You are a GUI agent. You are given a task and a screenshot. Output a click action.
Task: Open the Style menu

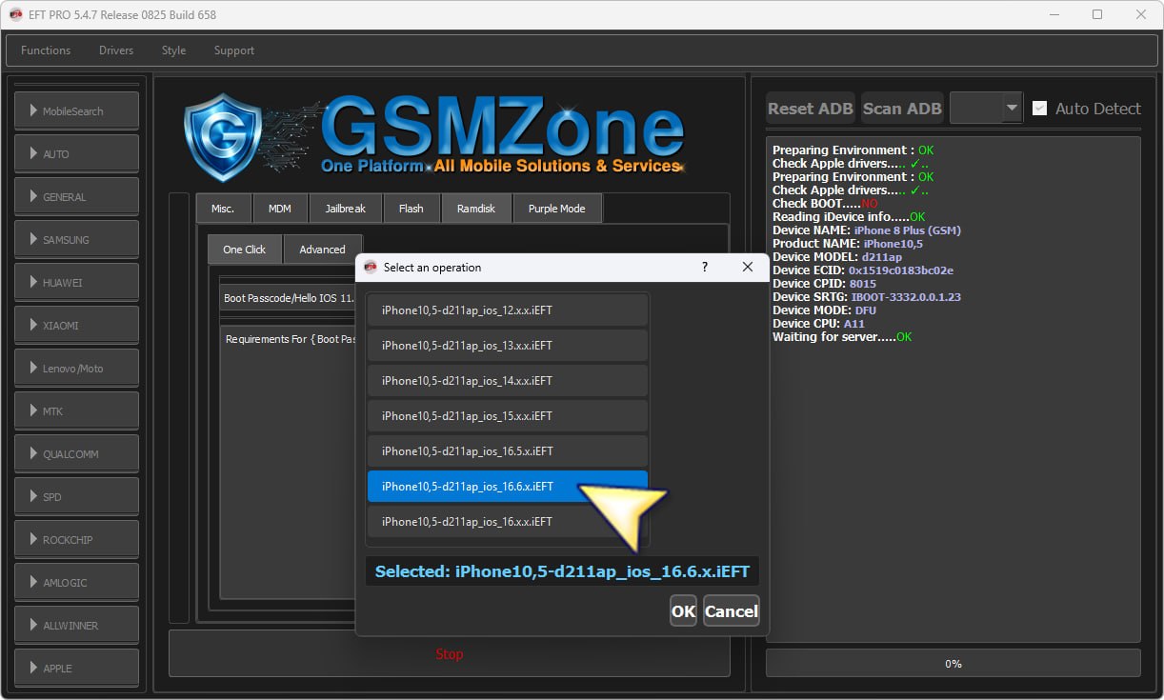tap(173, 50)
